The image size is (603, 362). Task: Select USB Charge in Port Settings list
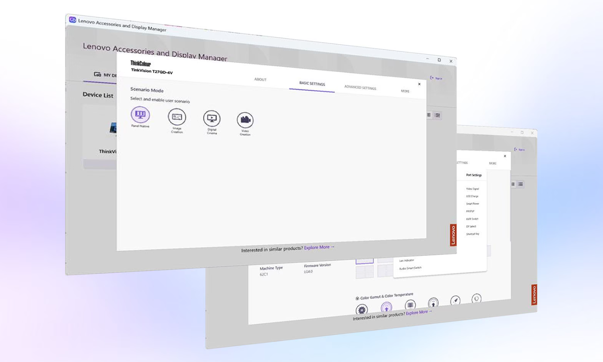pos(472,196)
